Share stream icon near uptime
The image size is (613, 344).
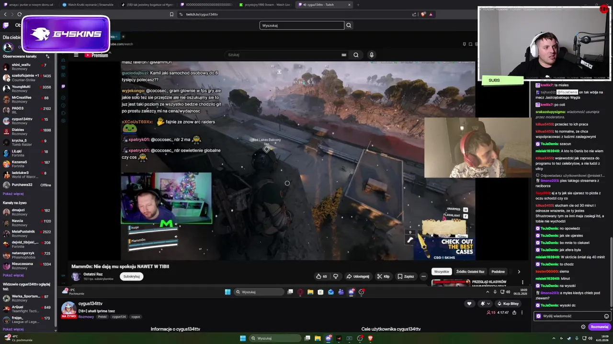pos(514,312)
